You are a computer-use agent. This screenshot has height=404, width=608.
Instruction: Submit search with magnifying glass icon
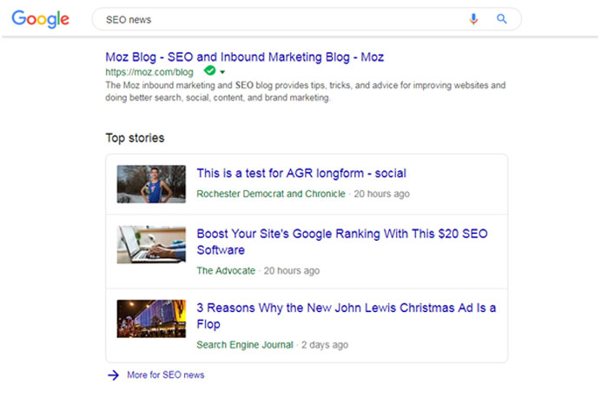502,18
